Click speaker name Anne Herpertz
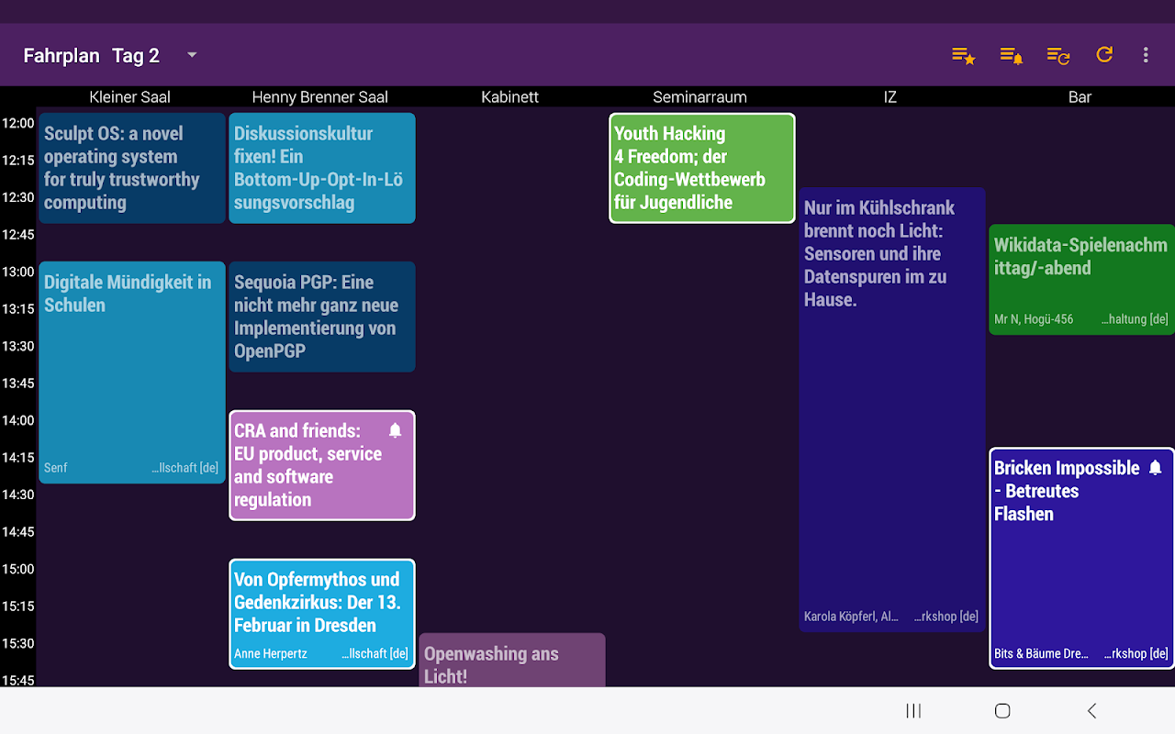Image resolution: width=1175 pixels, height=734 pixels. (271, 654)
